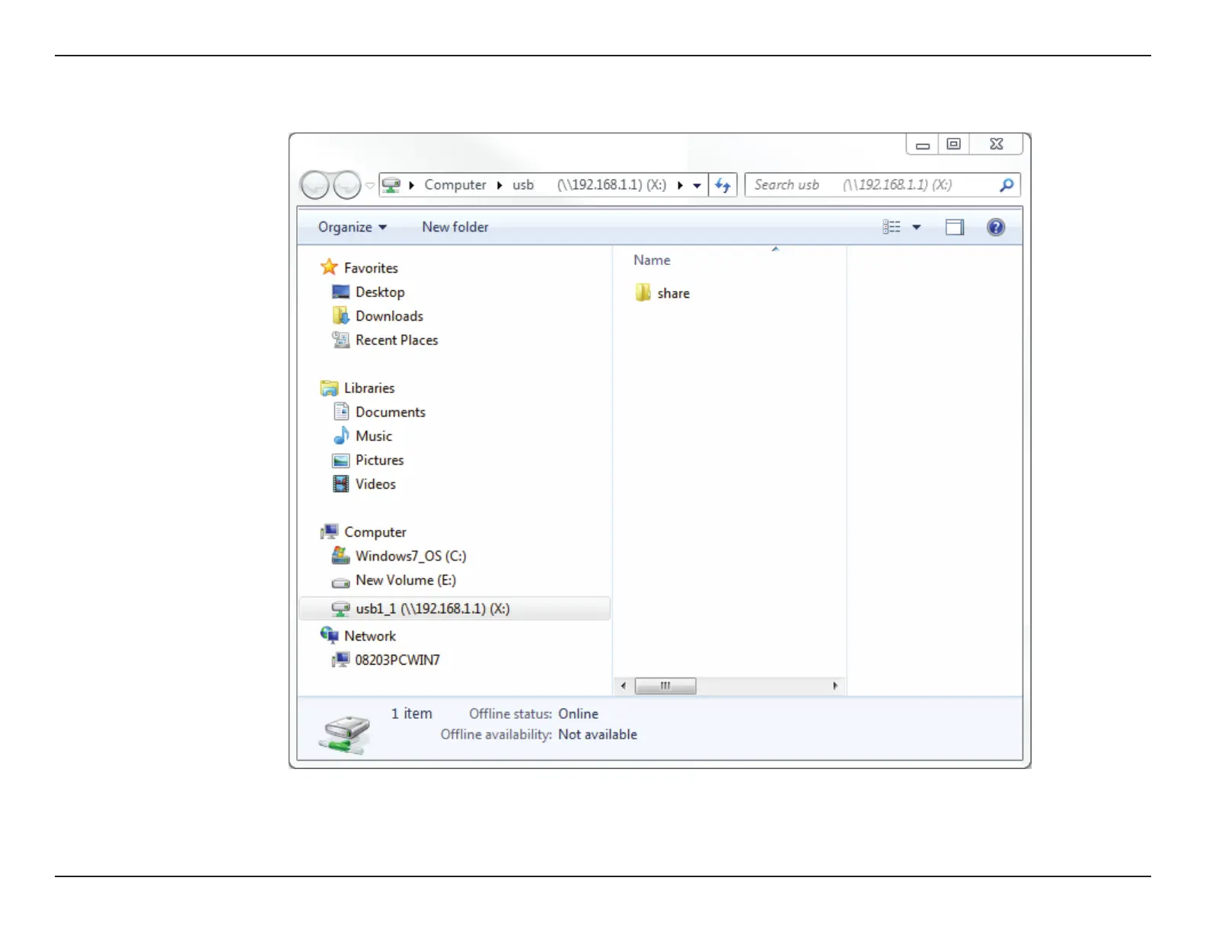Click the share folder icon

tap(643, 293)
